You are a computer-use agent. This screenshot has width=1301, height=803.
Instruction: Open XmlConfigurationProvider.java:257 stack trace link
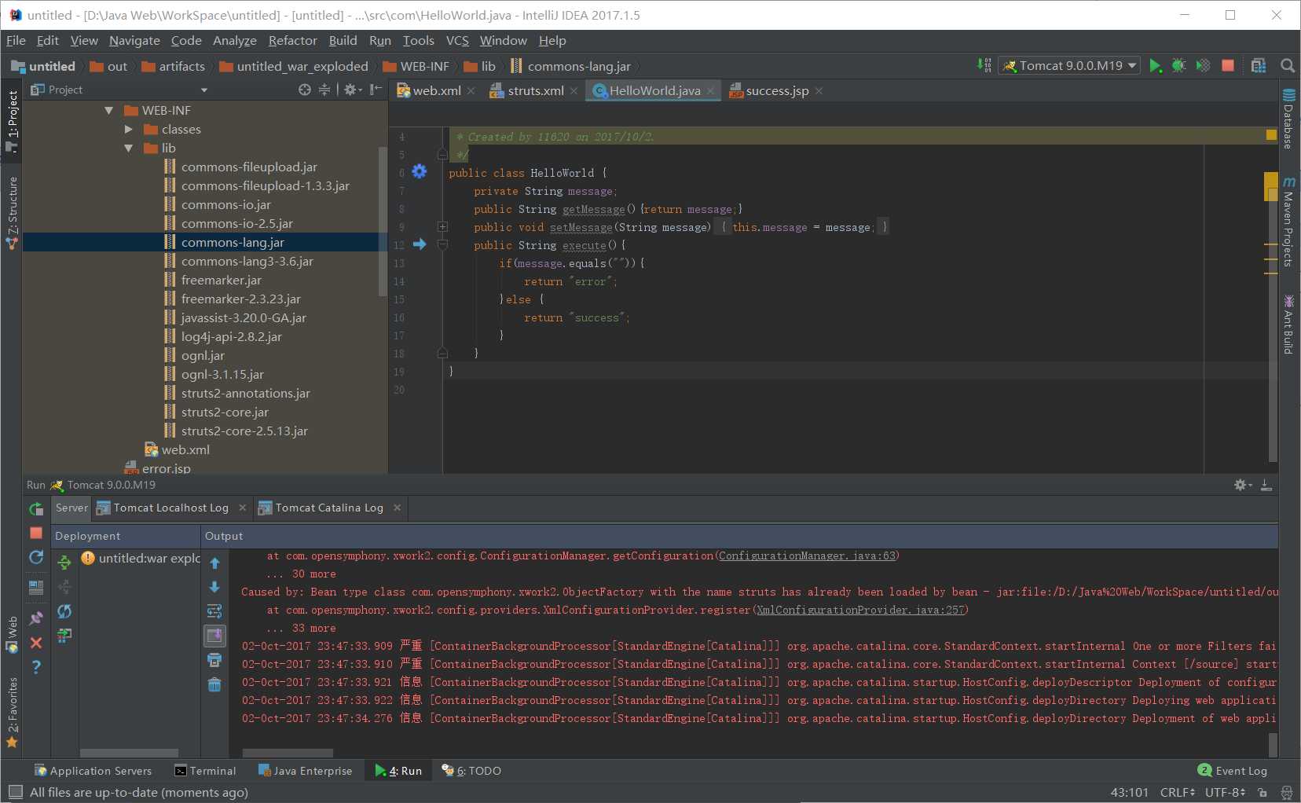859,610
